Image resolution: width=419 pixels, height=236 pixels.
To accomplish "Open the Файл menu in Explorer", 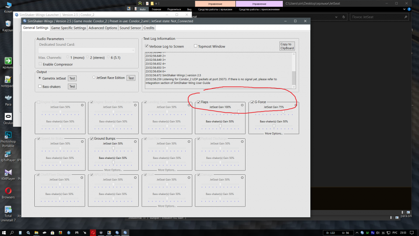I will (x=143, y=9).
